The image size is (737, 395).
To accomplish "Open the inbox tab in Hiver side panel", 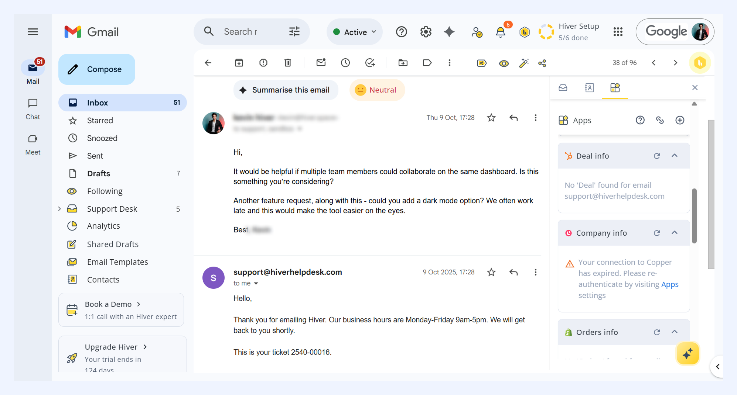I will (x=563, y=88).
